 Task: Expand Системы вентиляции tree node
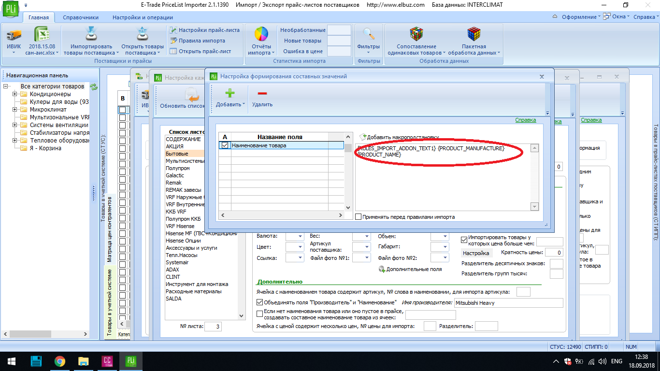point(15,125)
